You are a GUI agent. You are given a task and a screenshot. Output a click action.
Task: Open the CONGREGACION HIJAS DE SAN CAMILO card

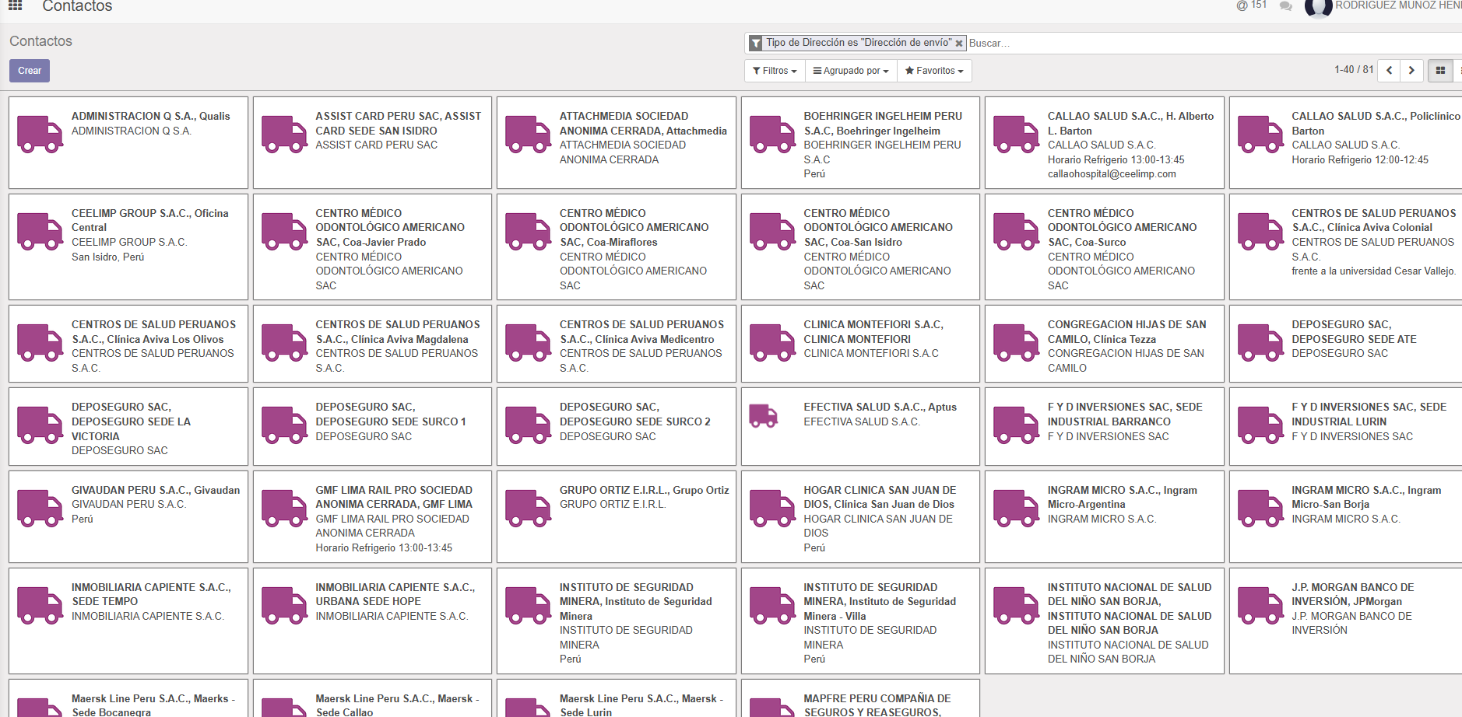pyautogui.click(x=1105, y=344)
